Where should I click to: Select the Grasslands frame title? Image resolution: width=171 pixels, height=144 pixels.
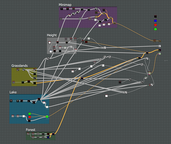(x=20, y=66)
